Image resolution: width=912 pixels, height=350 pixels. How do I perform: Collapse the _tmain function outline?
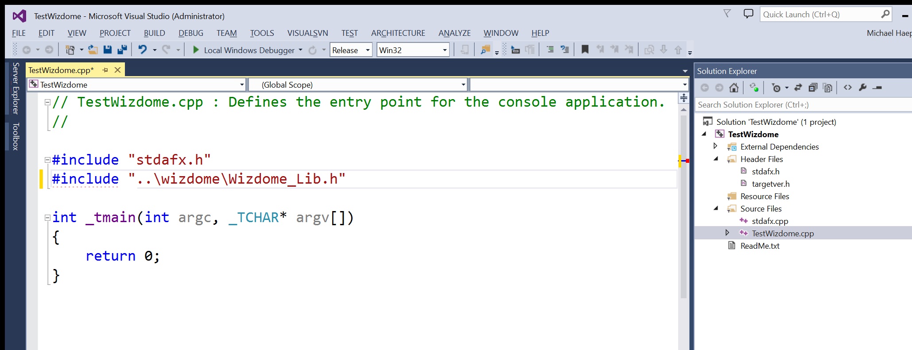47,217
